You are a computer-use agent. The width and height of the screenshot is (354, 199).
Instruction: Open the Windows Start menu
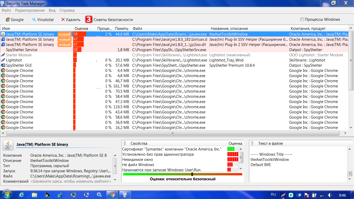pyautogui.click(x=7, y=195)
